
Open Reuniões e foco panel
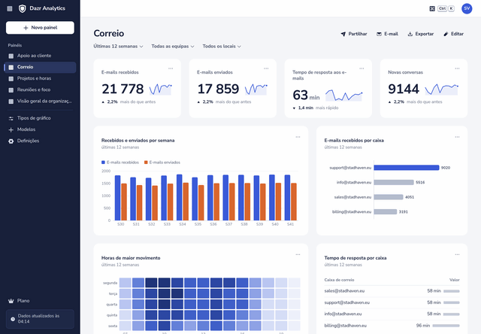coord(40,90)
